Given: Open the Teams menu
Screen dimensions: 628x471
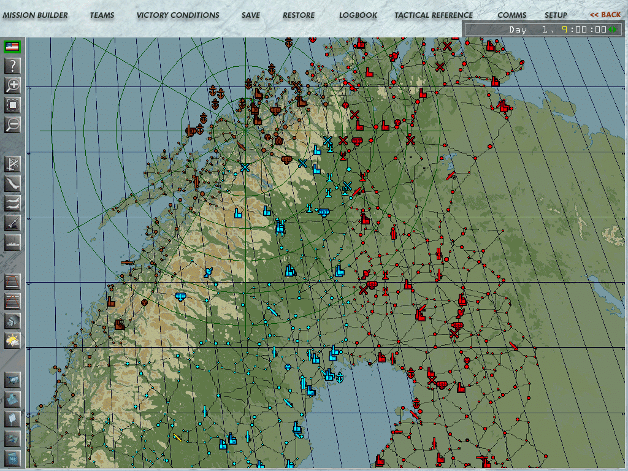Looking at the screenshot, I should pyautogui.click(x=102, y=15).
